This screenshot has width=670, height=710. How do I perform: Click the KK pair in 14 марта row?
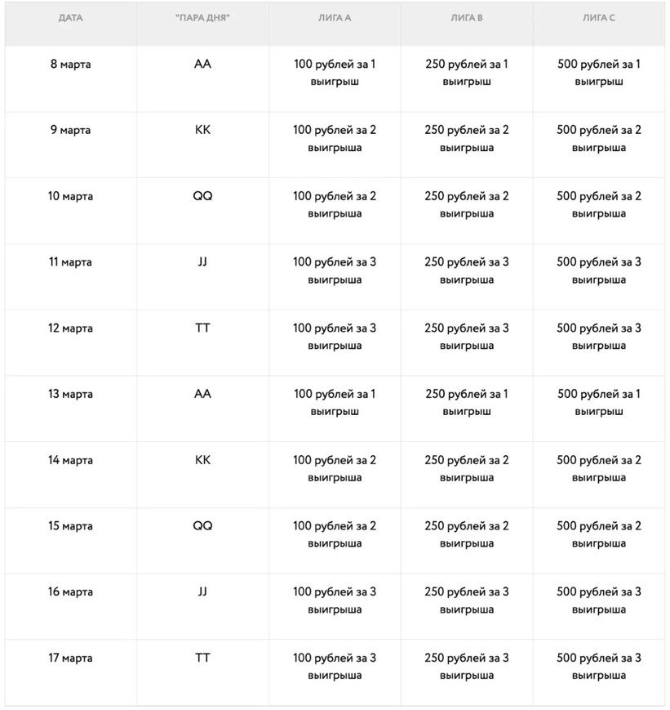(x=202, y=460)
